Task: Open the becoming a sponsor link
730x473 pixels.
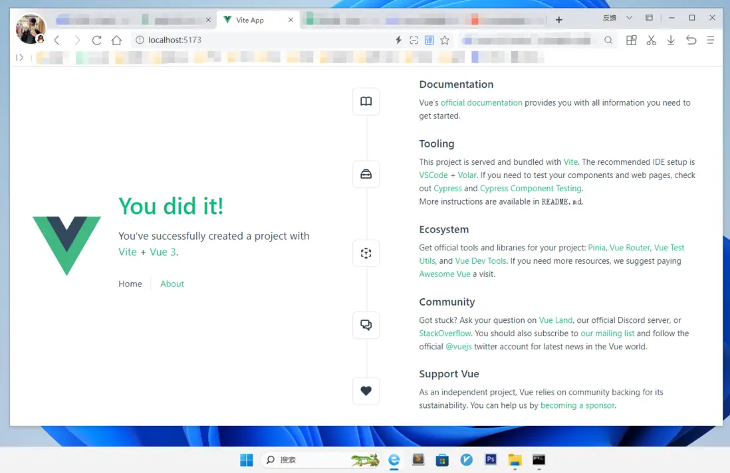Action: [577, 405]
